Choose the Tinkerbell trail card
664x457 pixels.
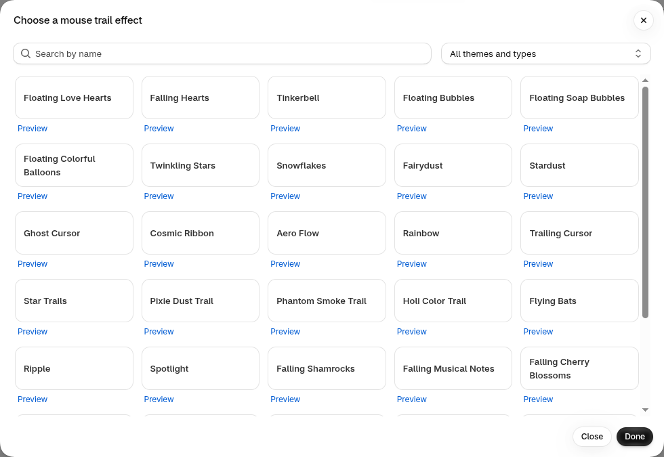(x=327, y=97)
